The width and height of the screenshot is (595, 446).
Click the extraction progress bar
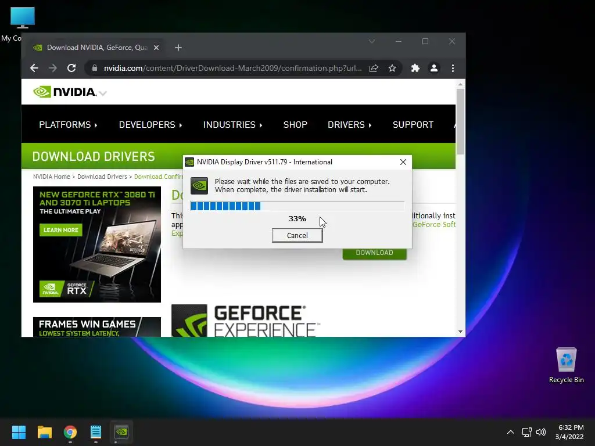[x=297, y=206]
